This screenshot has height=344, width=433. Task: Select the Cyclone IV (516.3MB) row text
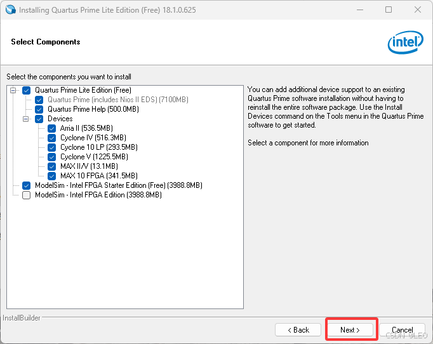pyautogui.click(x=93, y=138)
